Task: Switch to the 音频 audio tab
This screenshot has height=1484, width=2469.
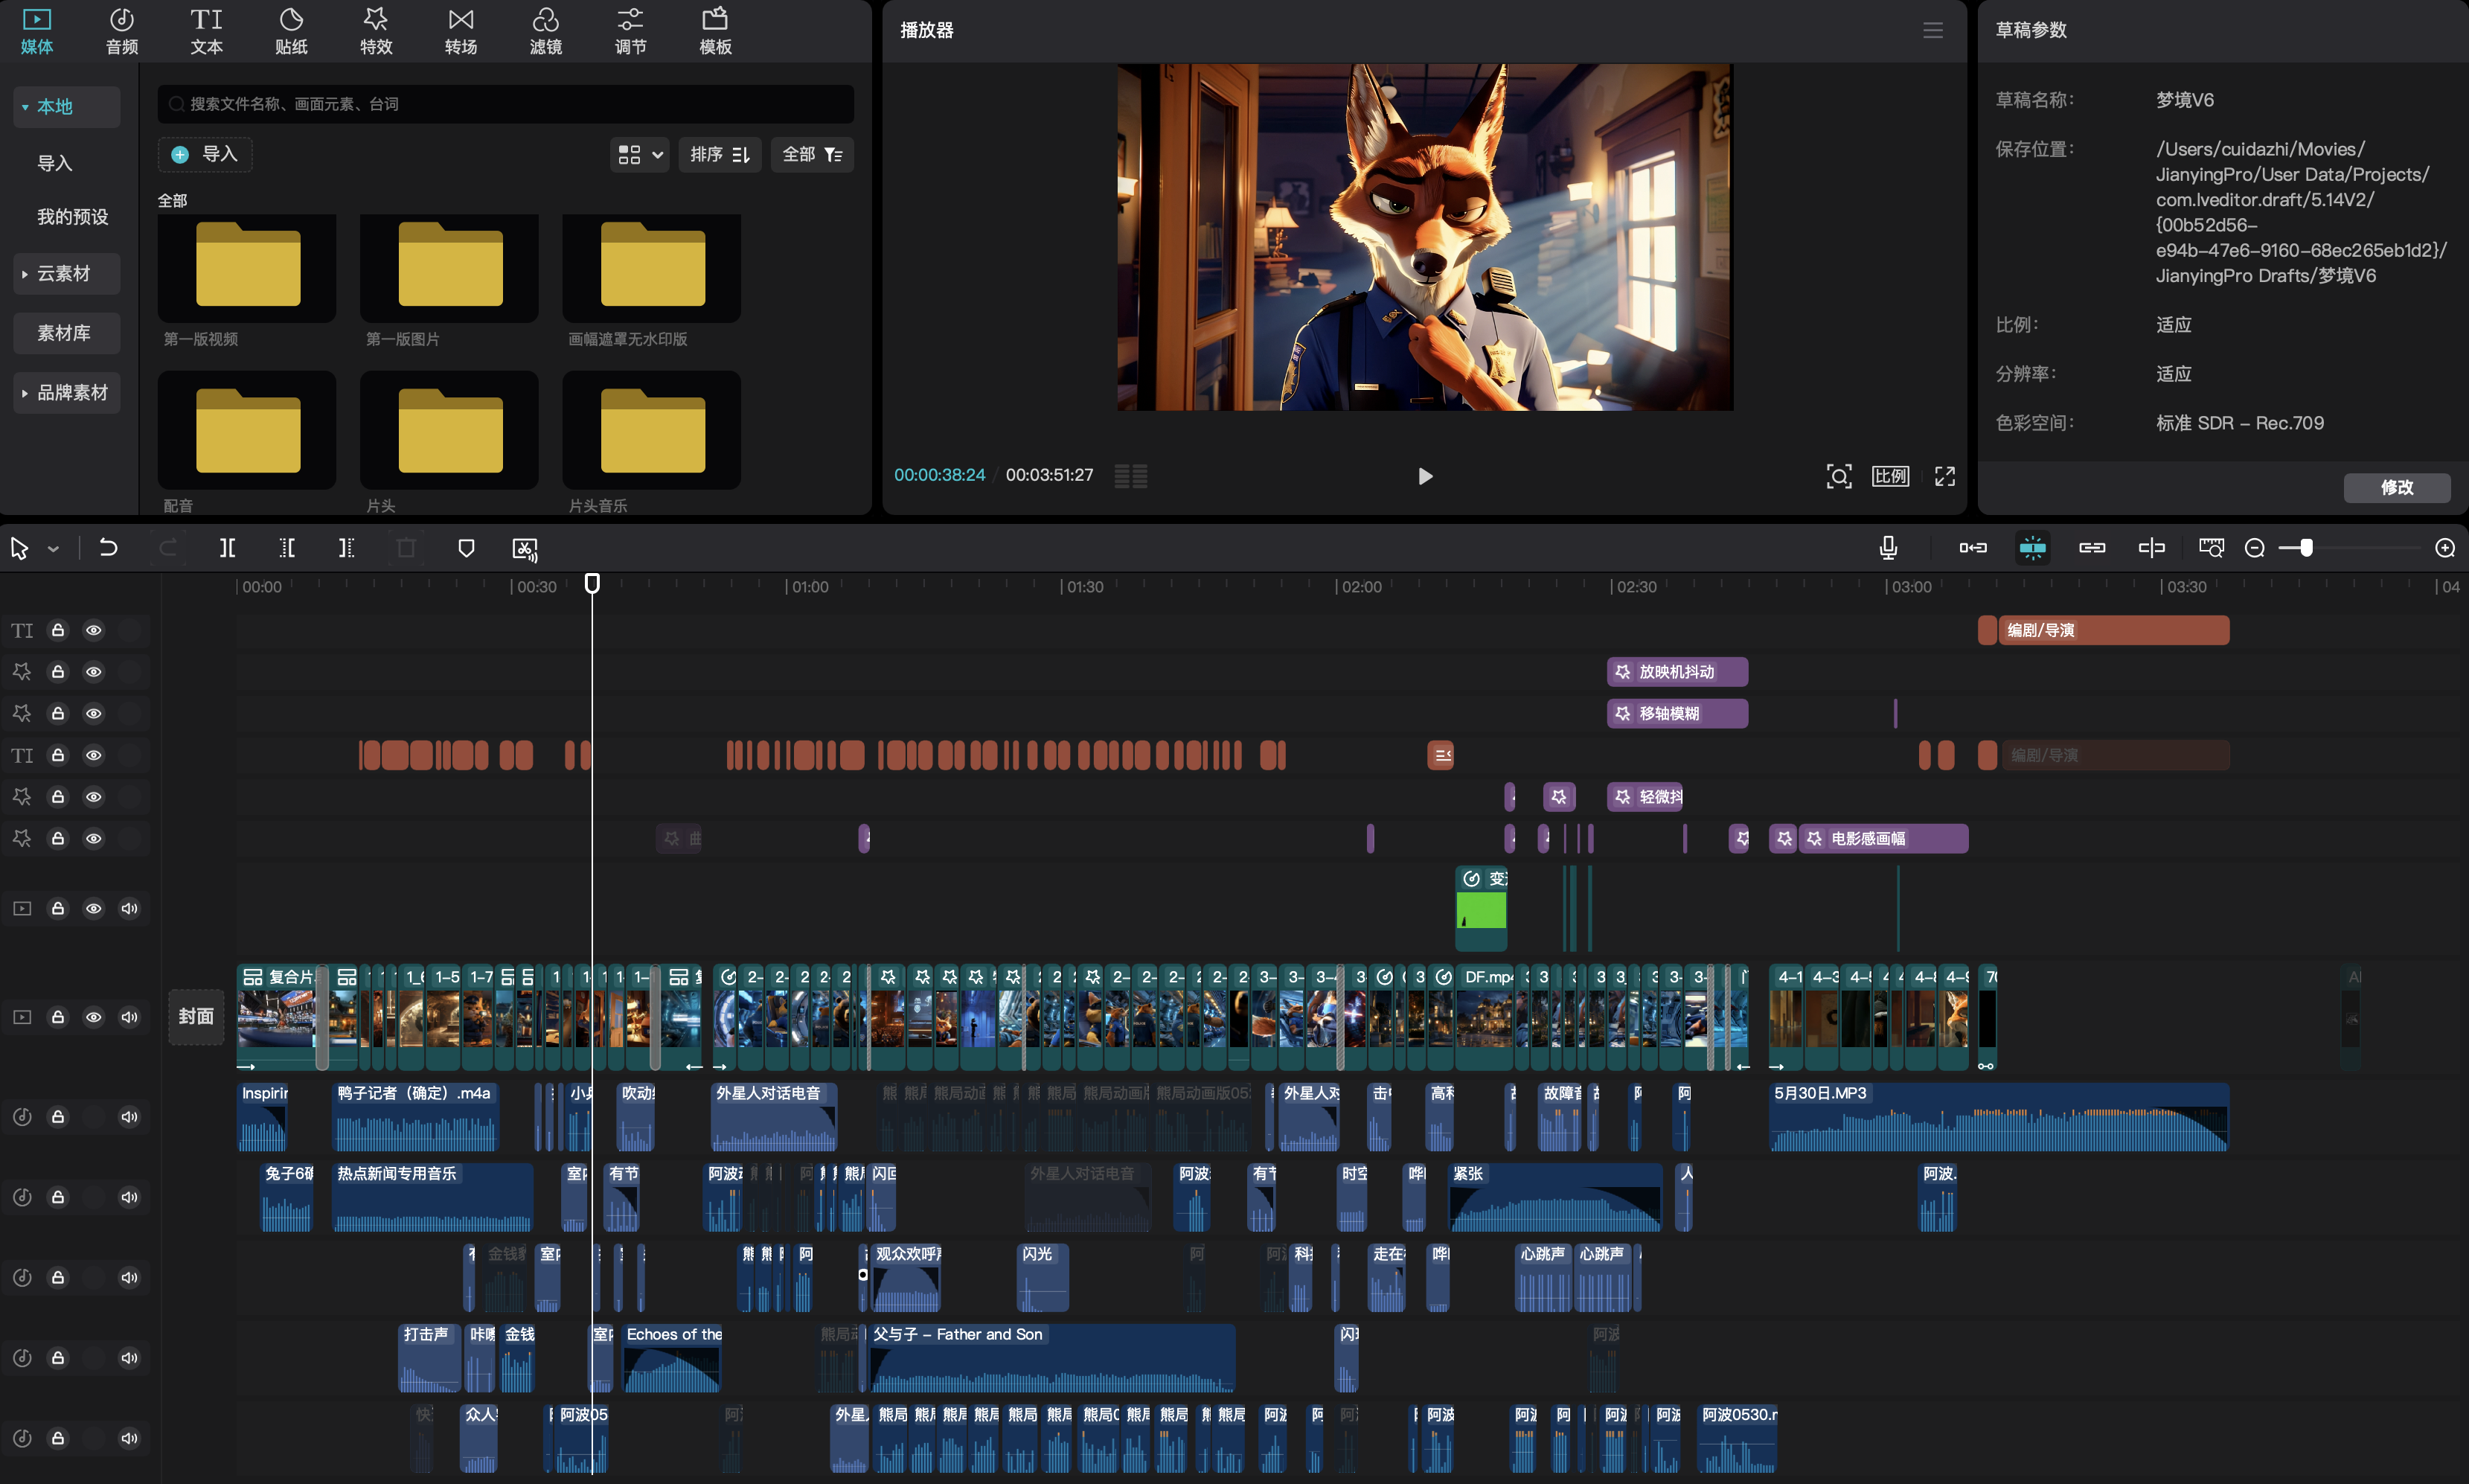Action: tap(122, 31)
